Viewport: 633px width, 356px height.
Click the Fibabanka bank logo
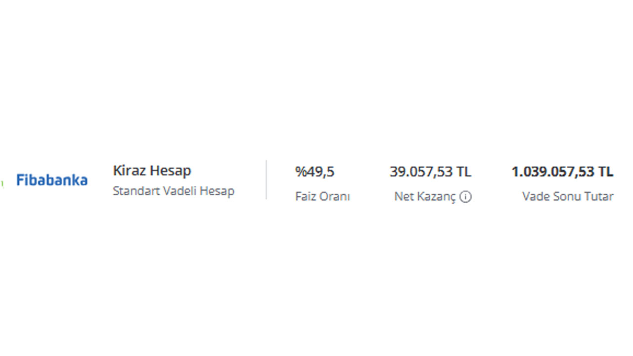tap(51, 180)
